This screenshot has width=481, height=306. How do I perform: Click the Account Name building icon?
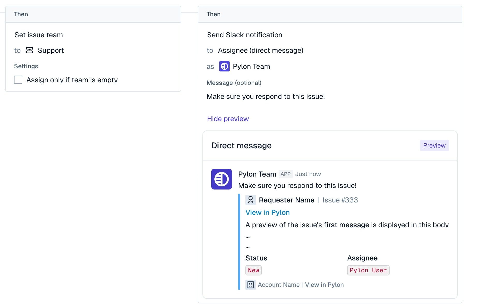pos(250,285)
